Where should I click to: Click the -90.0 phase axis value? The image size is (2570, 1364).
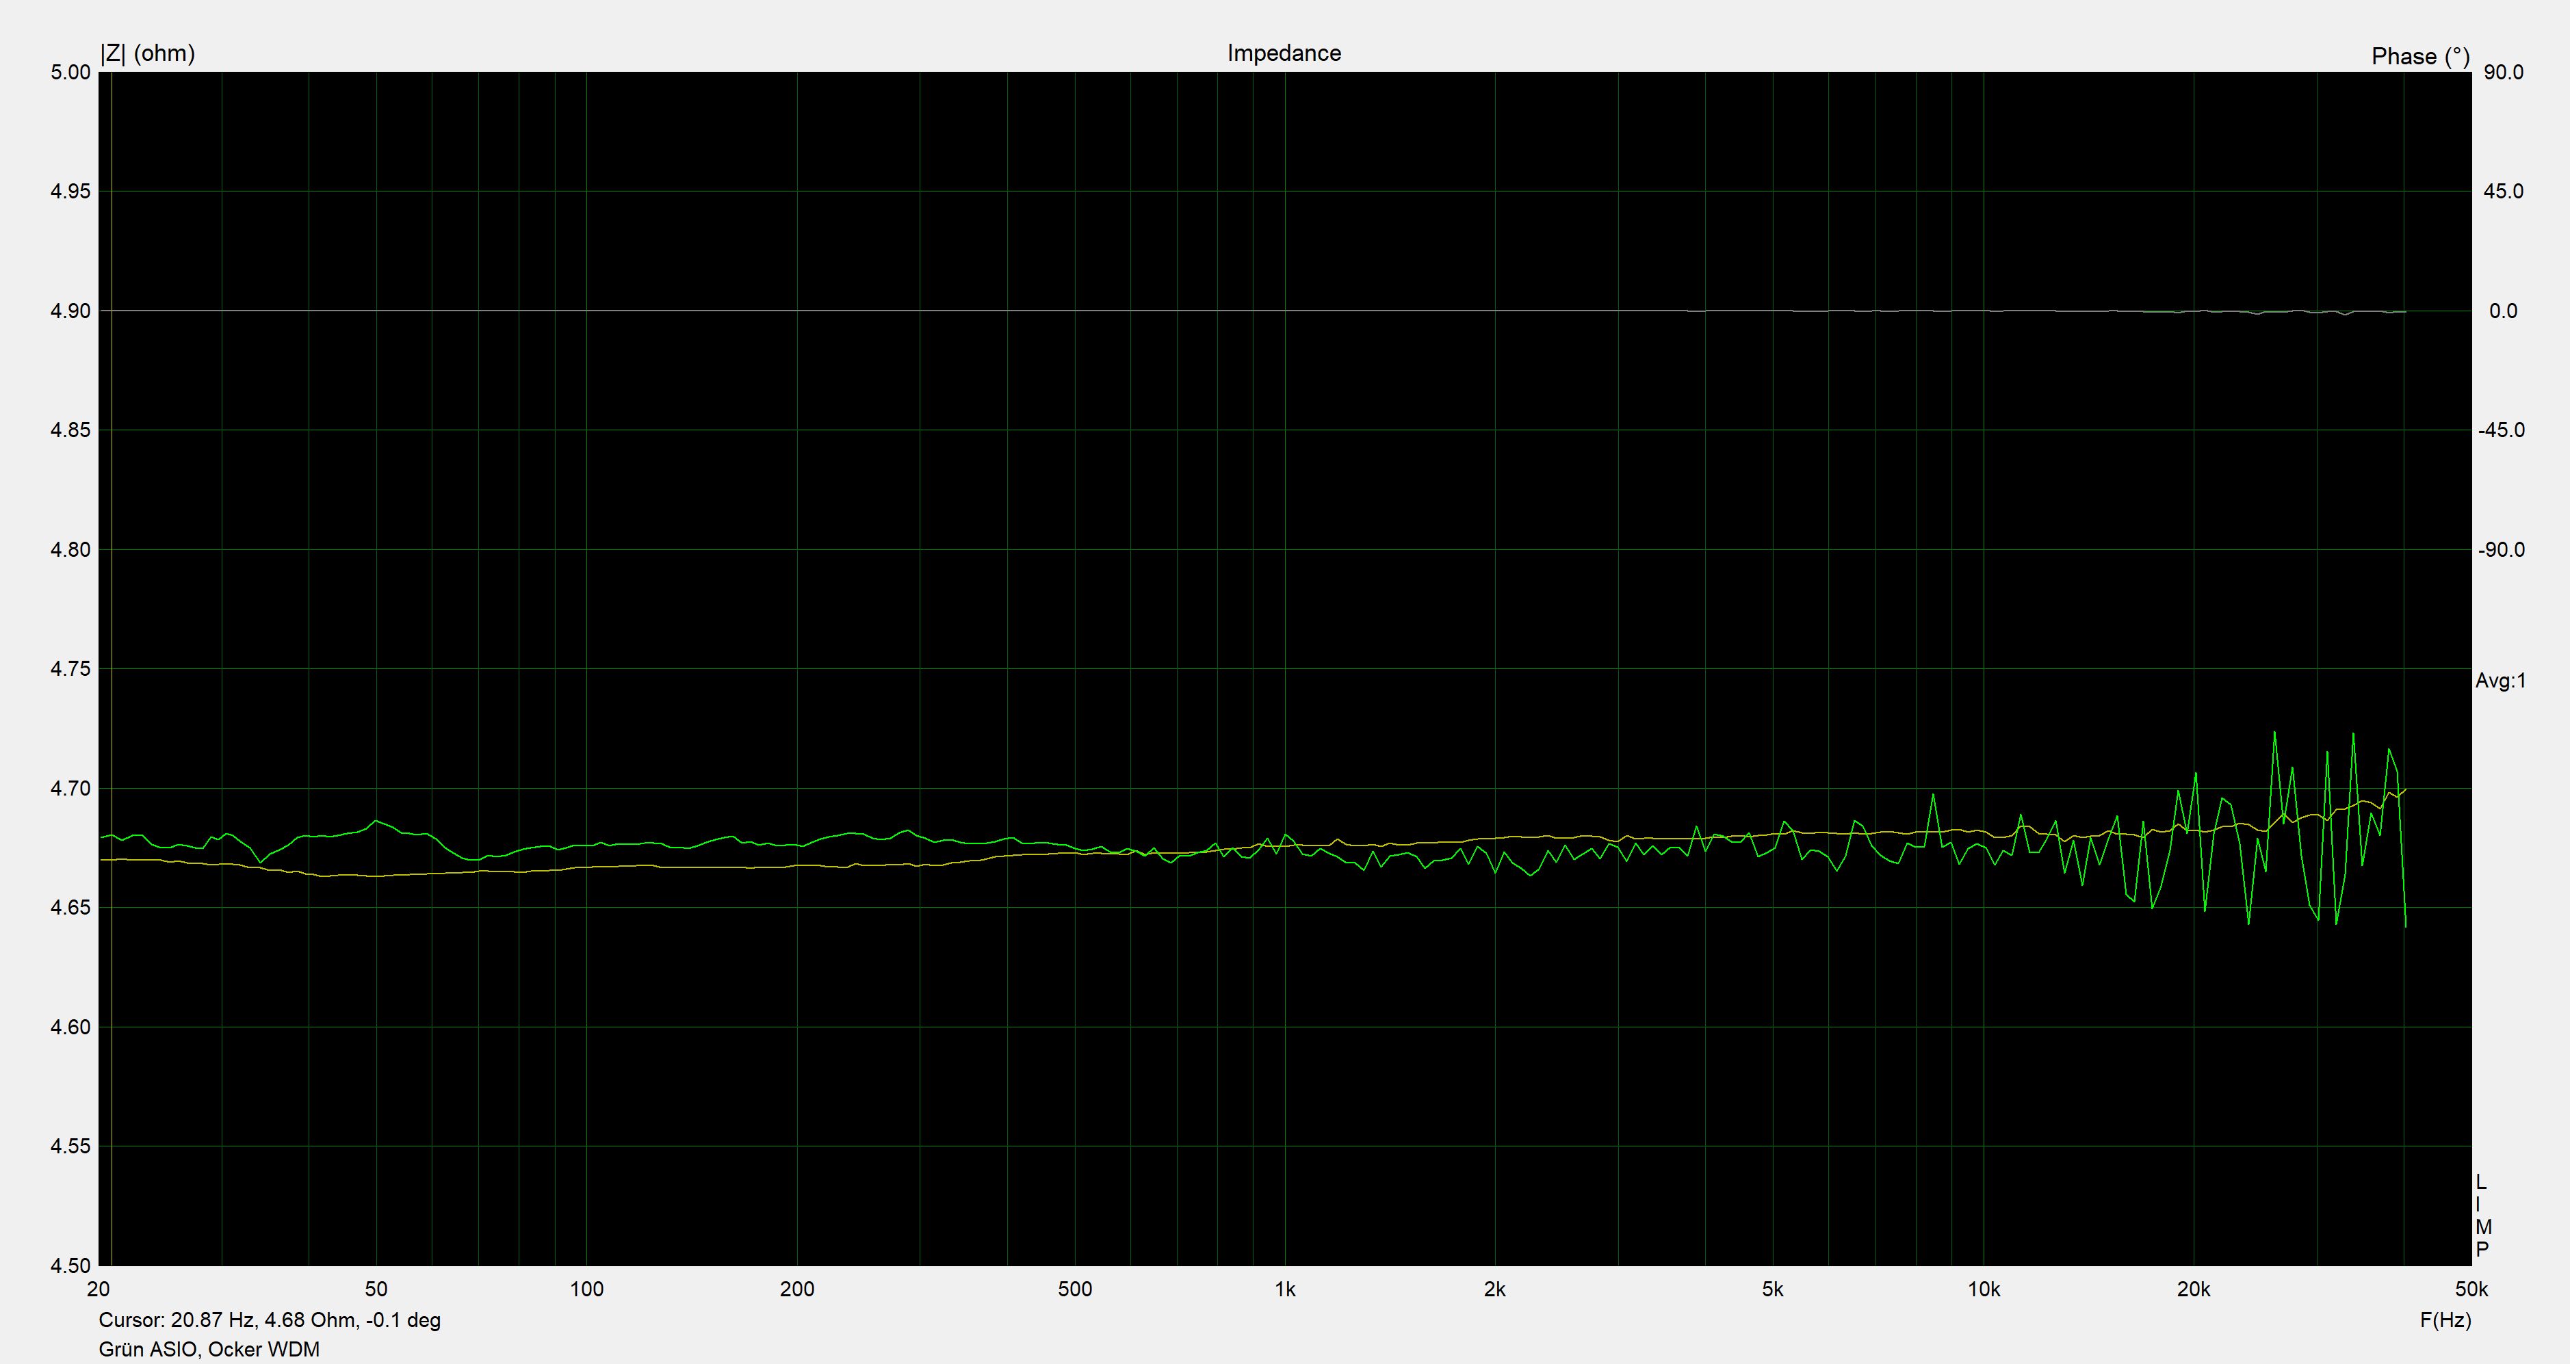(x=2501, y=549)
